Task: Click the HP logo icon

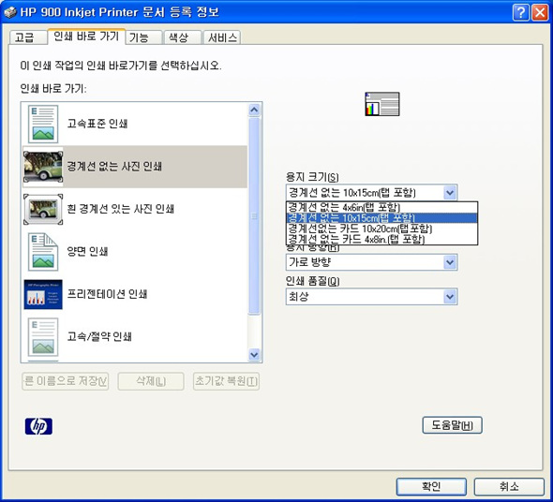Action: pos(38,426)
